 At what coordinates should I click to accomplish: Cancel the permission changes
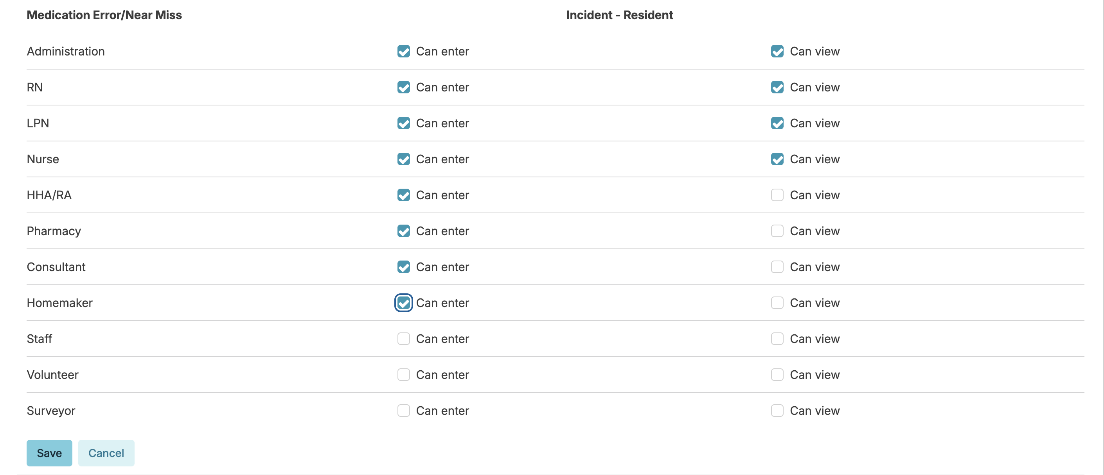(x=106, y=453)
